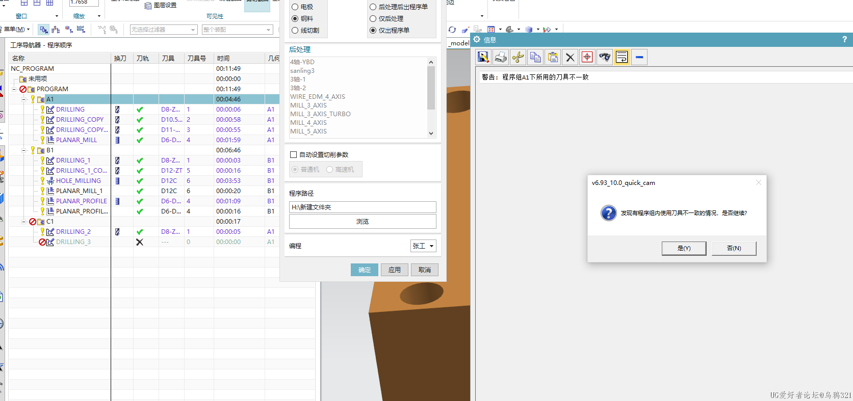Click the postprocessor list scrollbar thumb
Screen dimensions: 853x401
(x=431, y=88)
